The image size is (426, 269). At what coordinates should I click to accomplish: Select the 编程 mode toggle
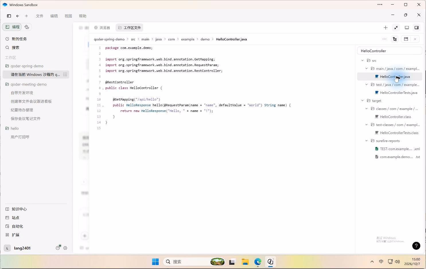13,27
